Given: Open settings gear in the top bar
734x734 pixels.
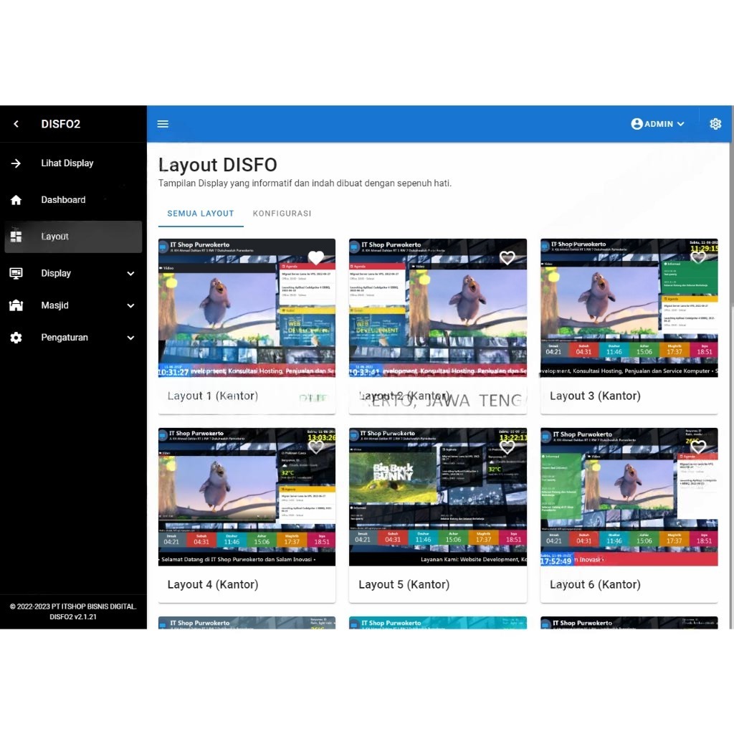Looking at the screenshot, I should (715, 124).
